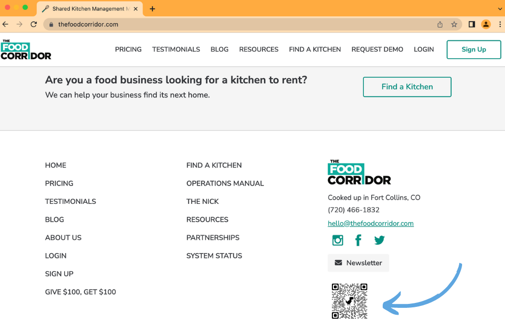The image size is (505, 330).
Task: Open the Facebook social icon
Action: pos(358,240)
